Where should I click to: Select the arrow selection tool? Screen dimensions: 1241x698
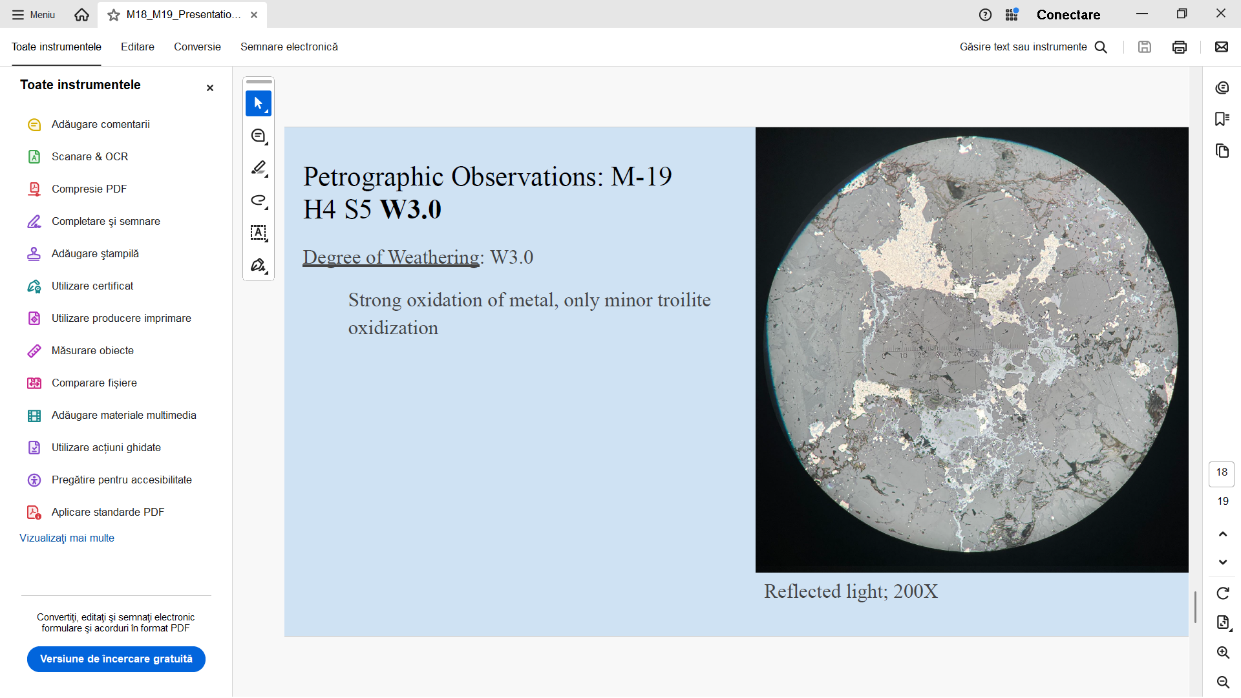(258, 103)
